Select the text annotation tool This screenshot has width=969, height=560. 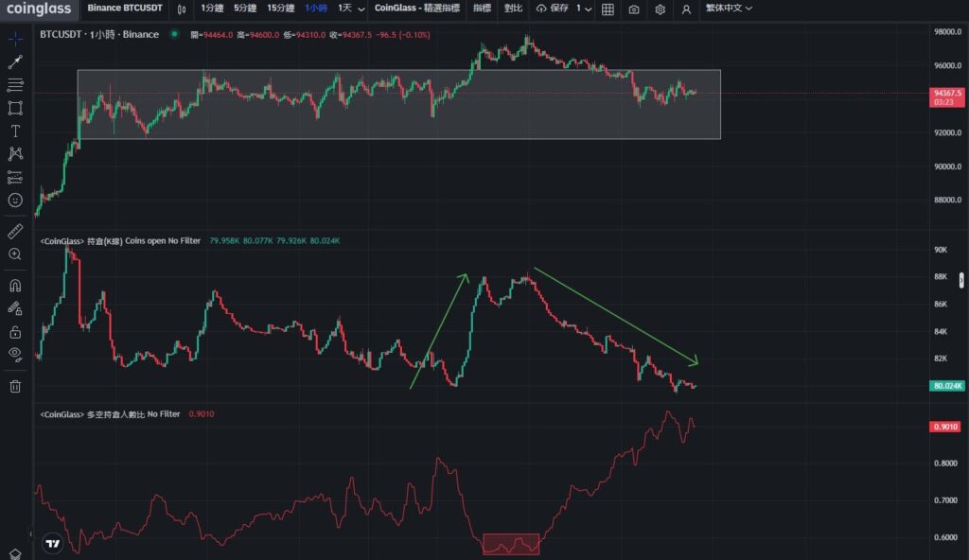(x=15, y=131)
